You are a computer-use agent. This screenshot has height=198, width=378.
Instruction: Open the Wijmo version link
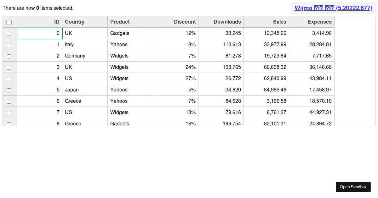pyautogui.click(x=333, y=8)
